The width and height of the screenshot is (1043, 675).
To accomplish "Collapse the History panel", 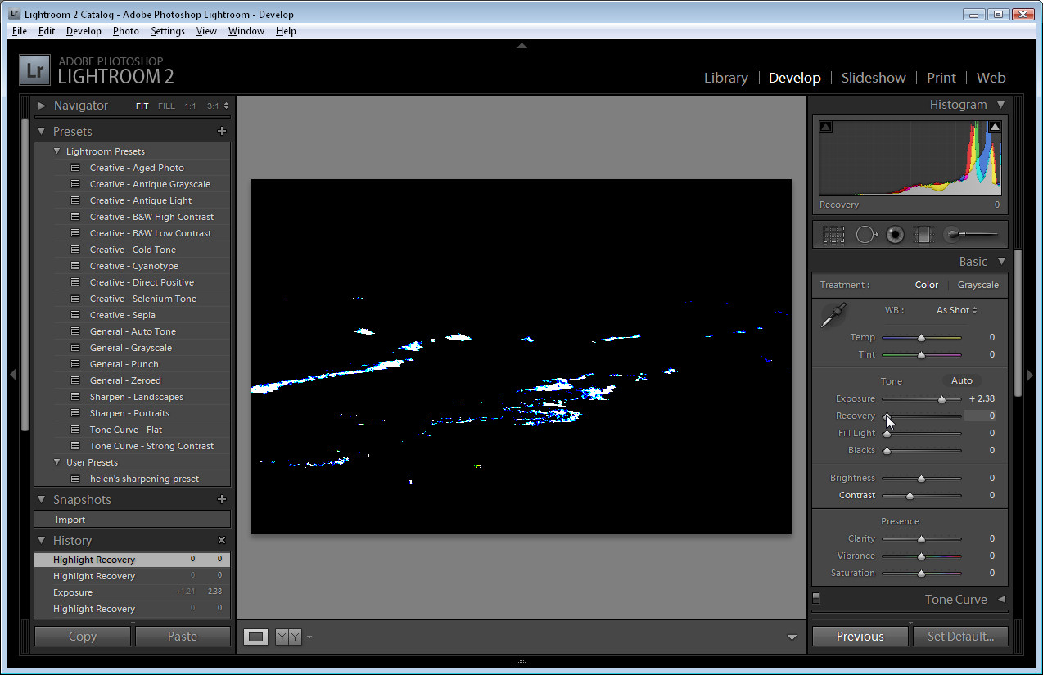I will pyautogui.click(x=42, y=540).
